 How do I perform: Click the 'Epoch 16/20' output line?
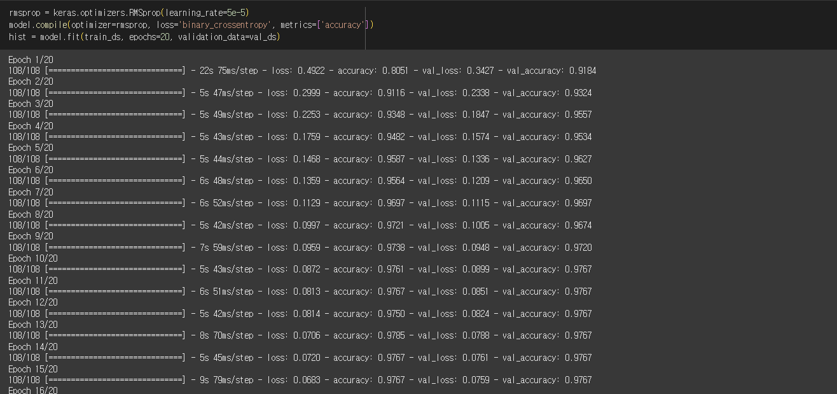[x=33, y=390]
